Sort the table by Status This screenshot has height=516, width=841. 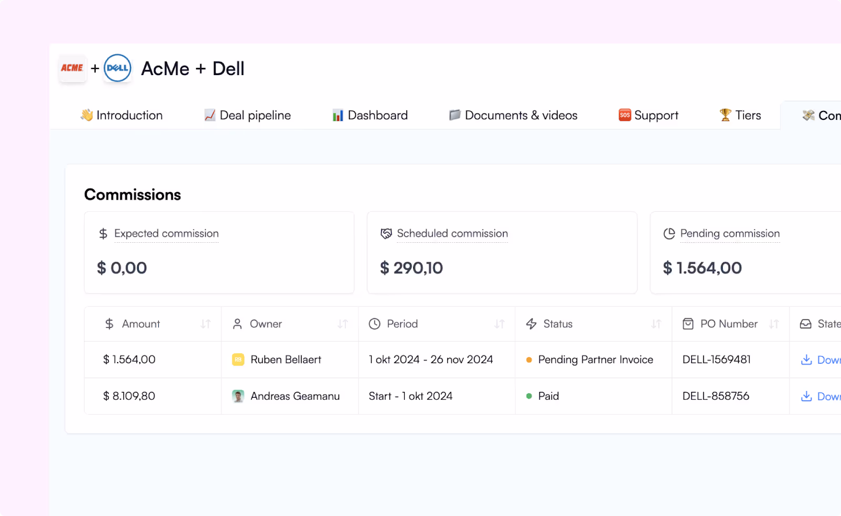point(656,324)
